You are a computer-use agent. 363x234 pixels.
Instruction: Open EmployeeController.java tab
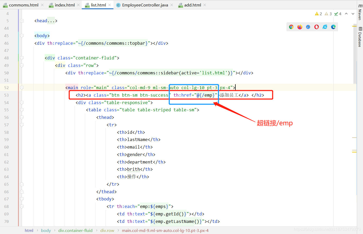(145, 5)
